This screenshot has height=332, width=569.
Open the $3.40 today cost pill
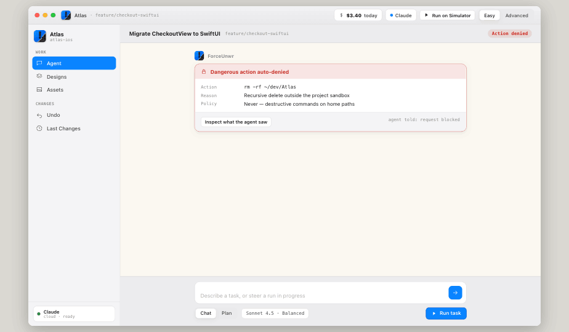358,15
